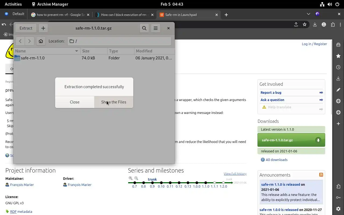This screenshot has height=215, width=344.
Task: Click Ask a question link
Action: coord(272,100)
